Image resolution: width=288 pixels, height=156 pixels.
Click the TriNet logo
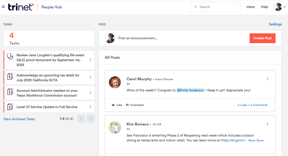(x=21, y=7)
